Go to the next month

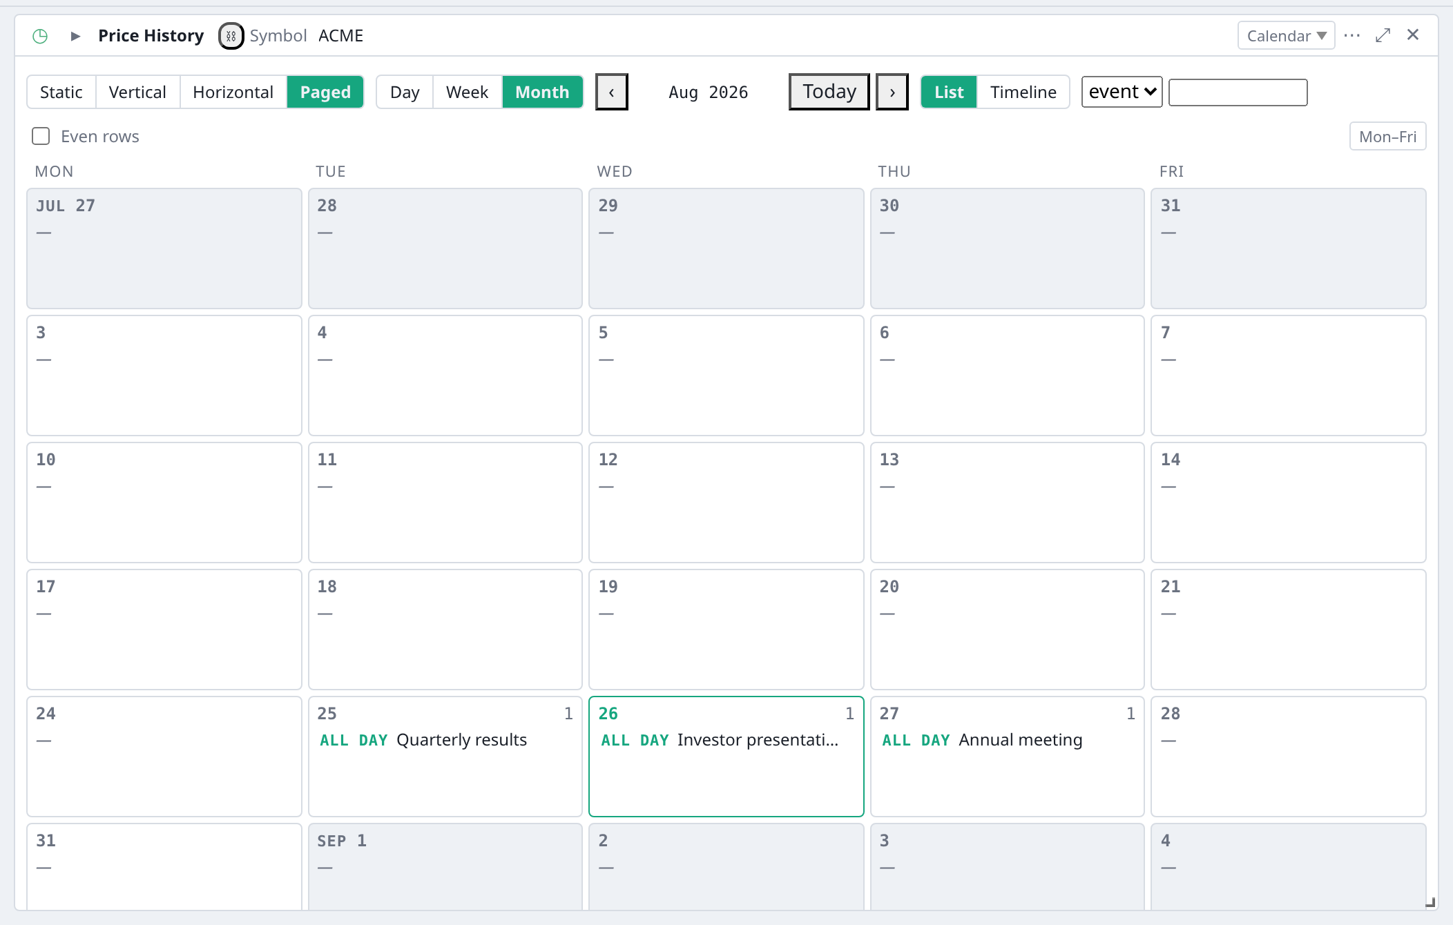892,92
